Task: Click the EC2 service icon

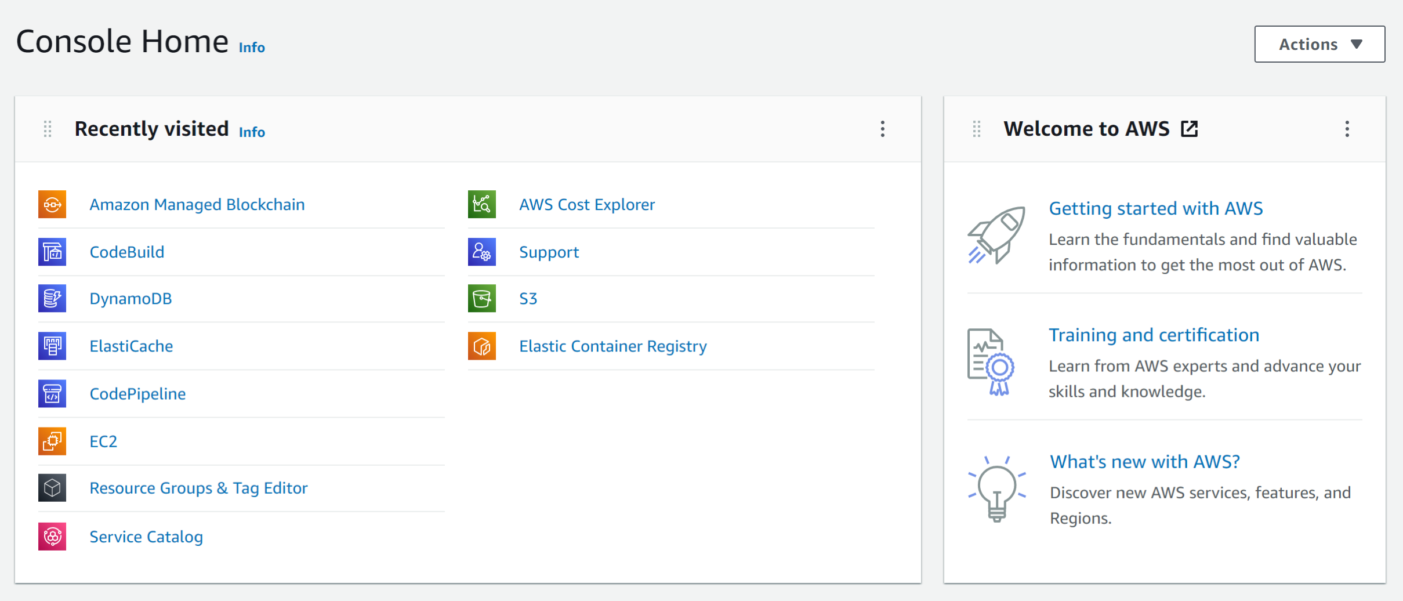Action: point(52,441)
